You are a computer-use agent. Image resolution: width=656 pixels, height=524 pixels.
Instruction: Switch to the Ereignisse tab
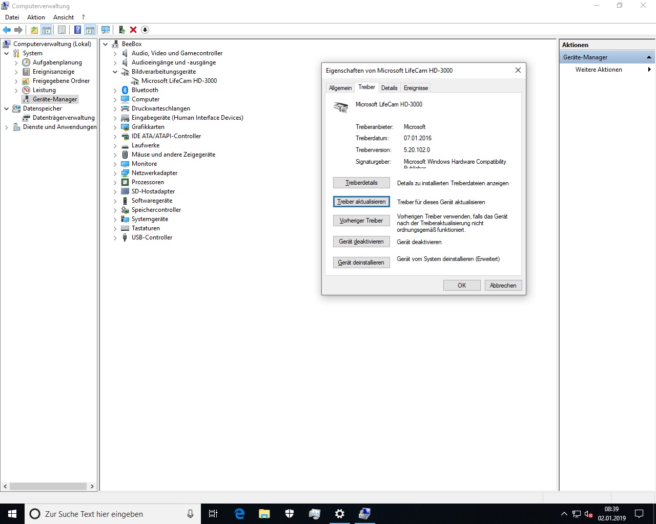[416, 88]
